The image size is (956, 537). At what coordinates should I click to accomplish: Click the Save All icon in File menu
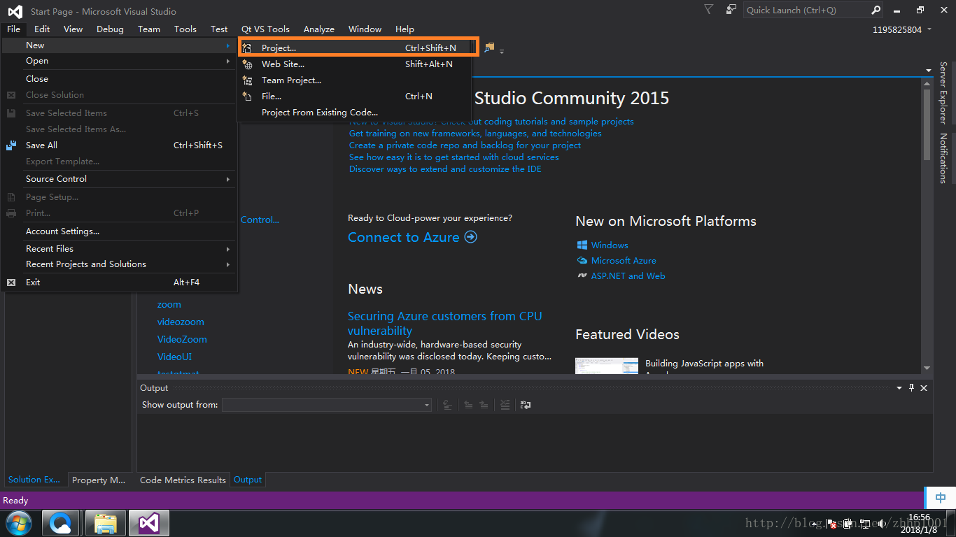[11, 145]
